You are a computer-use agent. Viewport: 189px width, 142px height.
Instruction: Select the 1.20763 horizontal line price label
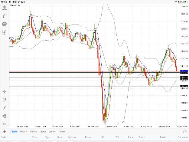(x=184, y=86)
